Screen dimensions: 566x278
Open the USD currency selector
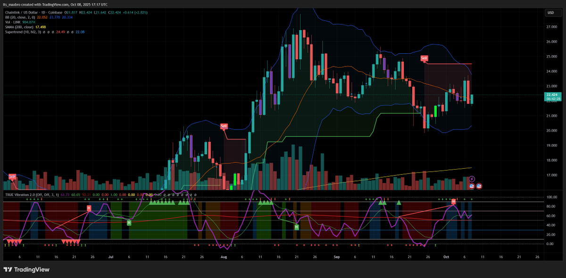click(549, 13)
